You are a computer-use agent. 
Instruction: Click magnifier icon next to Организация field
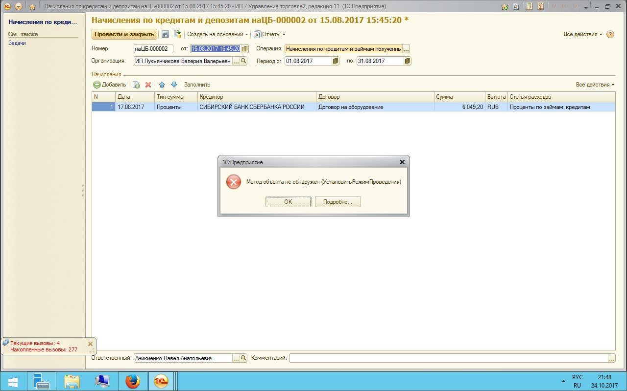point(243,61)
